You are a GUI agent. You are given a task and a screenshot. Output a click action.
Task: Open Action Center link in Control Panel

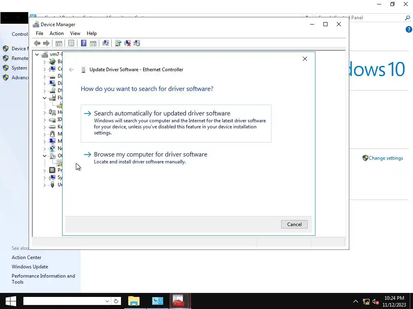(x=26, y=257)
